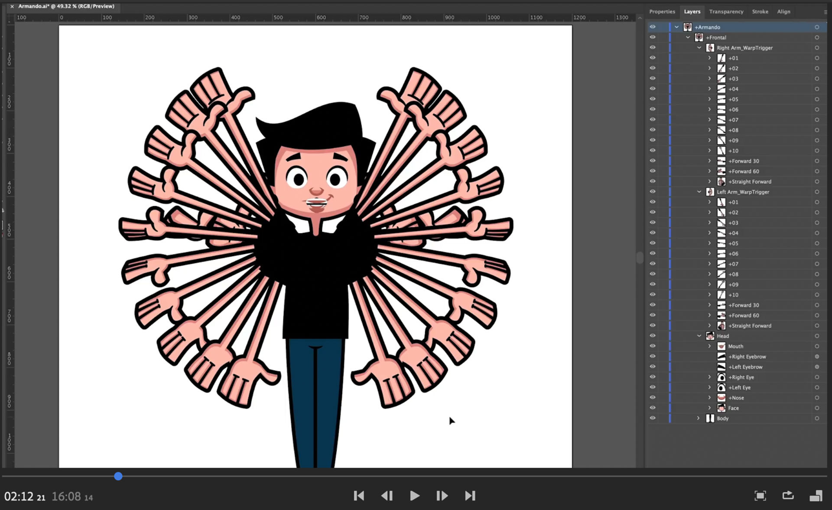Play the video with the play button
Screen dimensions: 832x510
click(x=414, y=496)
